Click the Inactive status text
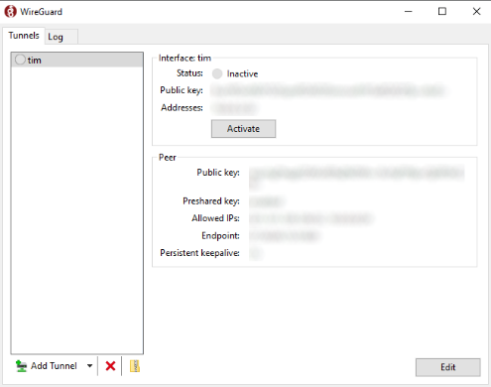491x387 pixels. (x=242, y=73)
